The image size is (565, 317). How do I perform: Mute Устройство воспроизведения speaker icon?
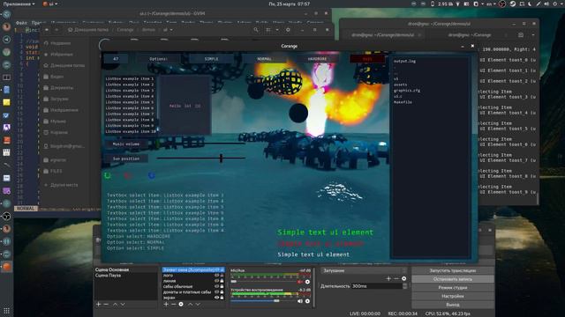300,301
